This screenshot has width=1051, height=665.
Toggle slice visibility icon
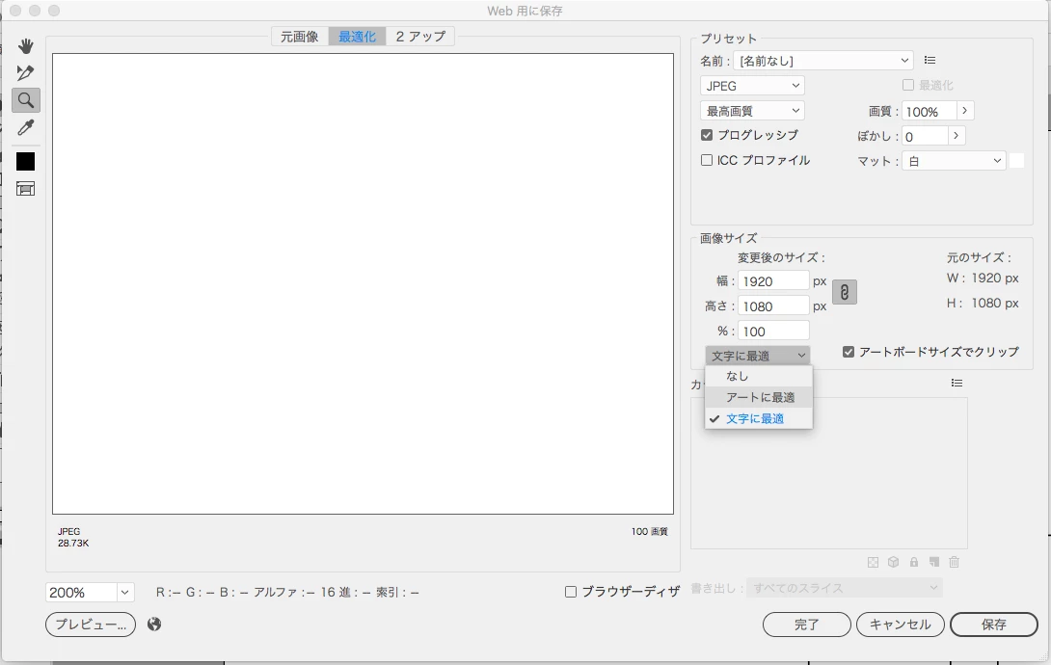point(25,189)
